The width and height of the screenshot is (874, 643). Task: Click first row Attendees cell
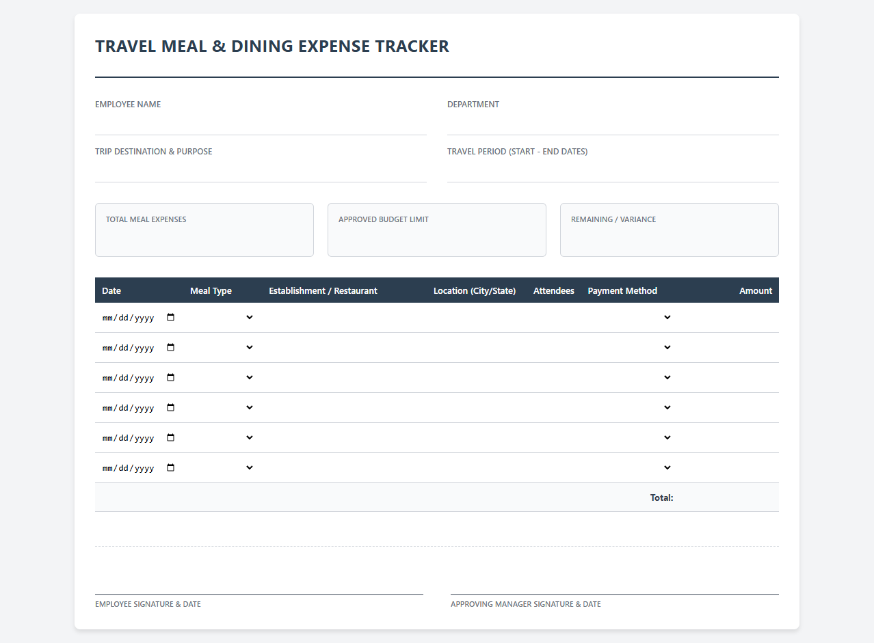tap(554, 317)
